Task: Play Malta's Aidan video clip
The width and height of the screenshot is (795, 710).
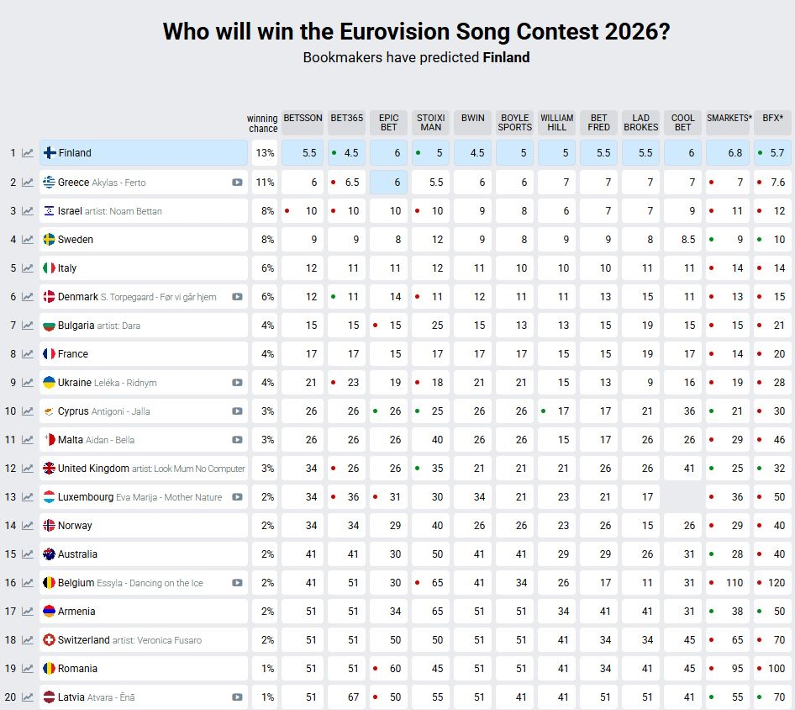Action: pyautogui.click(x=236, y=439)
